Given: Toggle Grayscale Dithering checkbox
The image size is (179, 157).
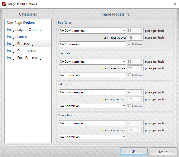Looking at the screenshot, I should [129, 75].
